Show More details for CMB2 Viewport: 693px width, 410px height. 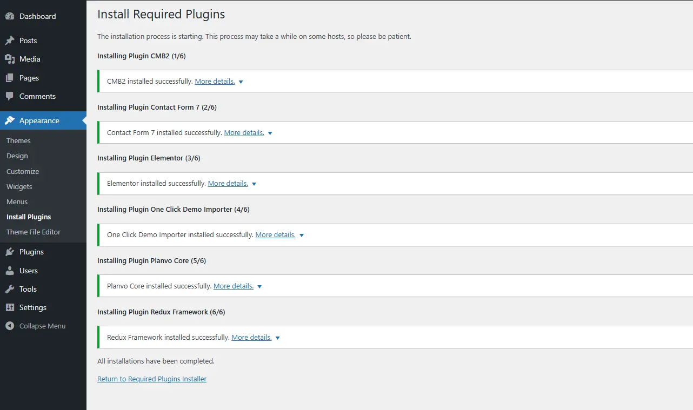[215, 82]
